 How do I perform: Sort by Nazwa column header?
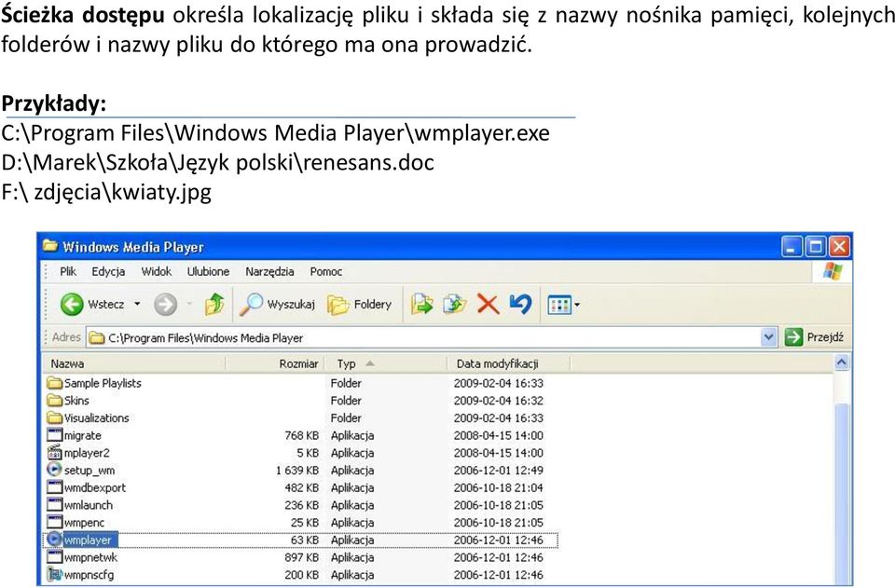coord(134,363)
